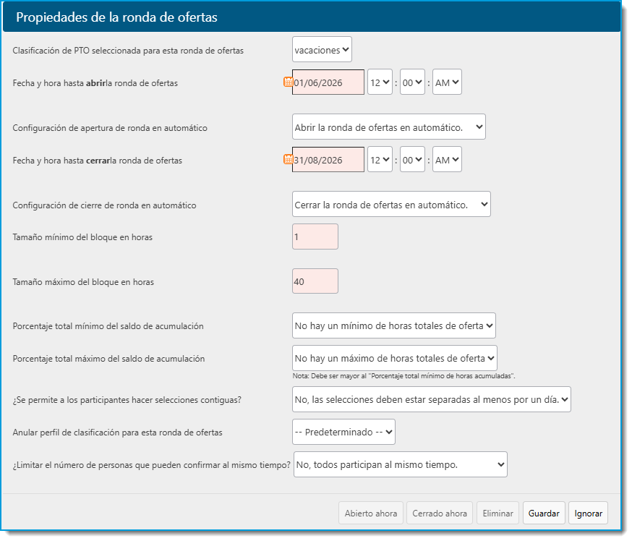Click the Eliminar button
Image resolution: width=632 pixels, height=541 pixels.
pos(498,514)
